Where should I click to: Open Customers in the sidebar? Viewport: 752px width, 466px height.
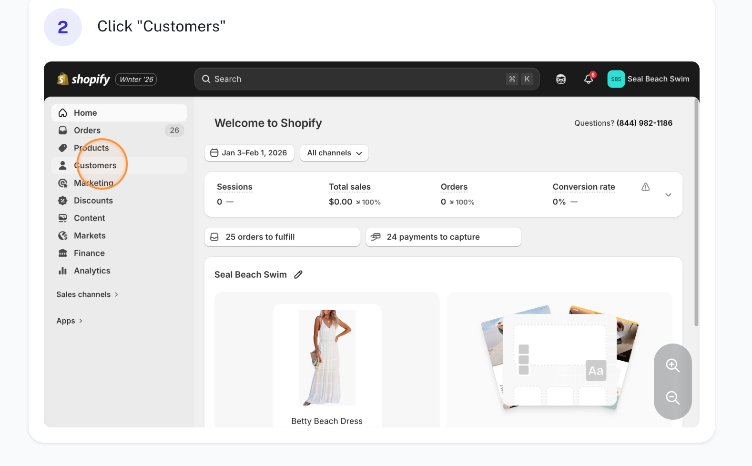95,165
